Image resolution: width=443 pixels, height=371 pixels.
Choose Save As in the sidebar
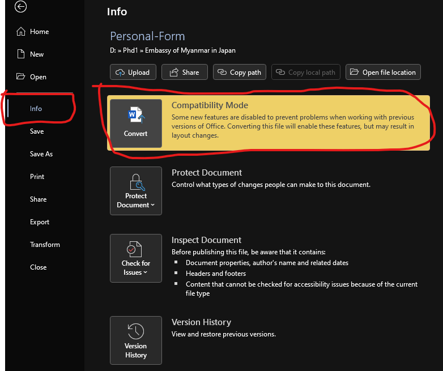pos(41,154)
